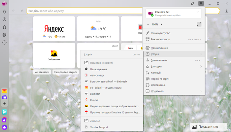Open the sidebar media play icon
Viewport: 231px width, 132px height.
point(4,43)
